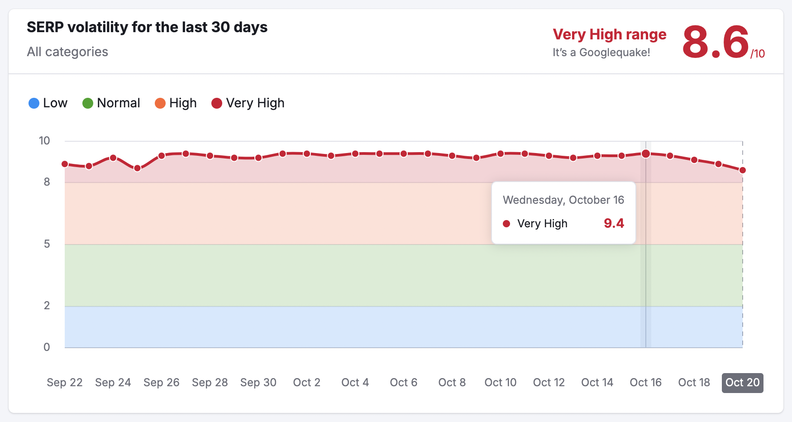Click the Sep 30 x-axis label

[x=258, y=383]
